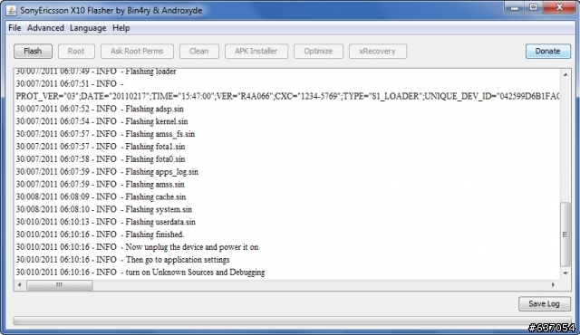Save the log with Save Log
580x335 pixels.
(x=544, y=303)
